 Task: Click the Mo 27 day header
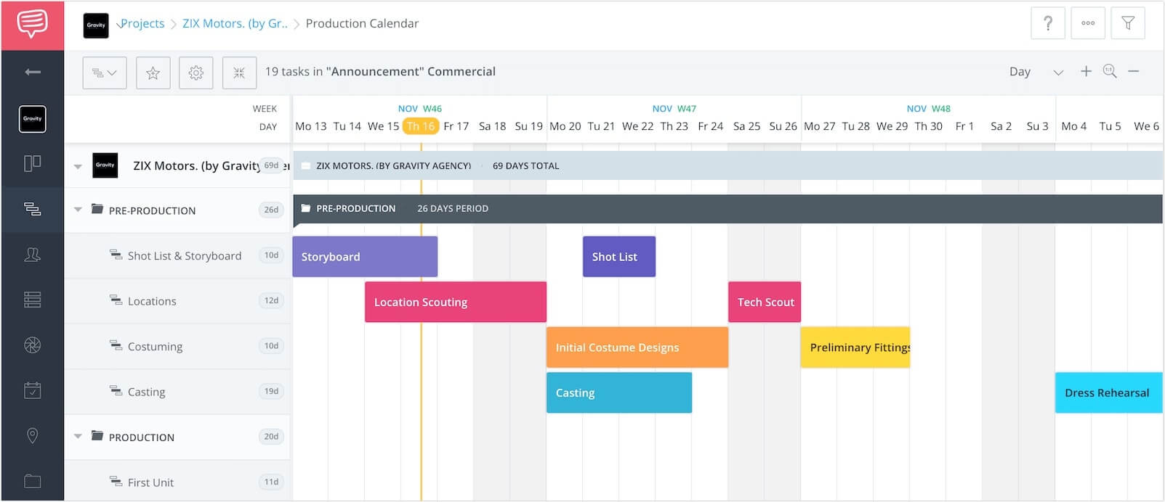819,126
